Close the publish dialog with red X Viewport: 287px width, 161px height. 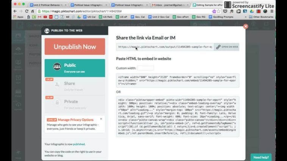point(245,26)
